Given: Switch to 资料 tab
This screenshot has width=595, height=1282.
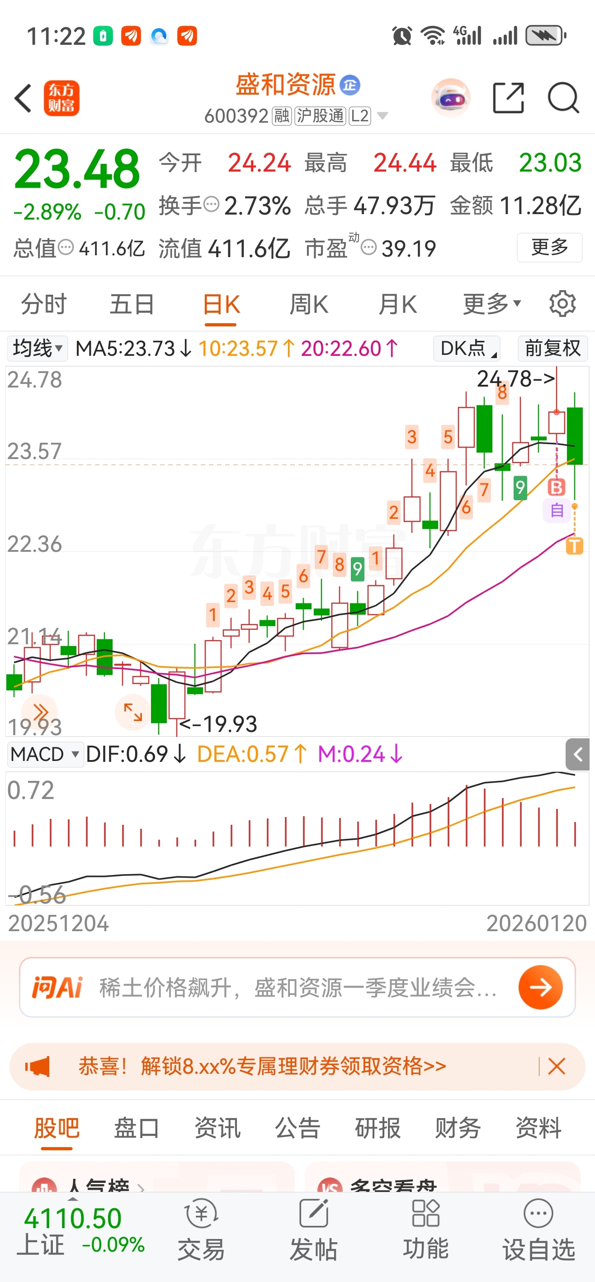Looking at the screenshot, I should click(538, 1128).
